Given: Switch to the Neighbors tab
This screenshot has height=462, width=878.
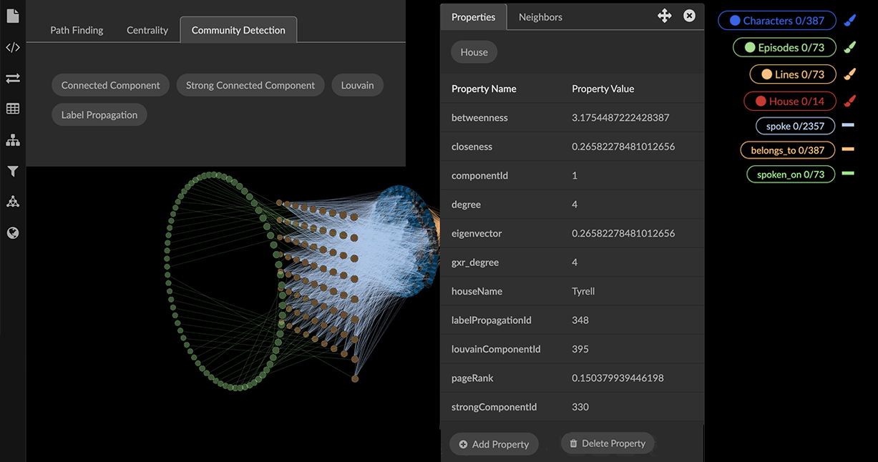Looking at the screenshot, I should coord(540,17).
